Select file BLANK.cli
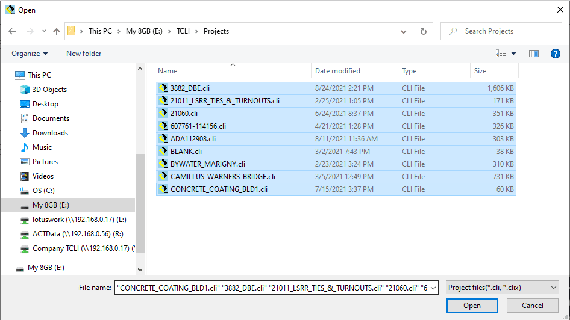 [186, 152]
